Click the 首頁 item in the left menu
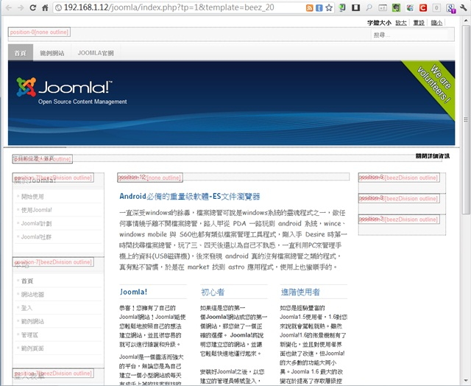Viewport: 471px width, 386px height. pos(27,281)
